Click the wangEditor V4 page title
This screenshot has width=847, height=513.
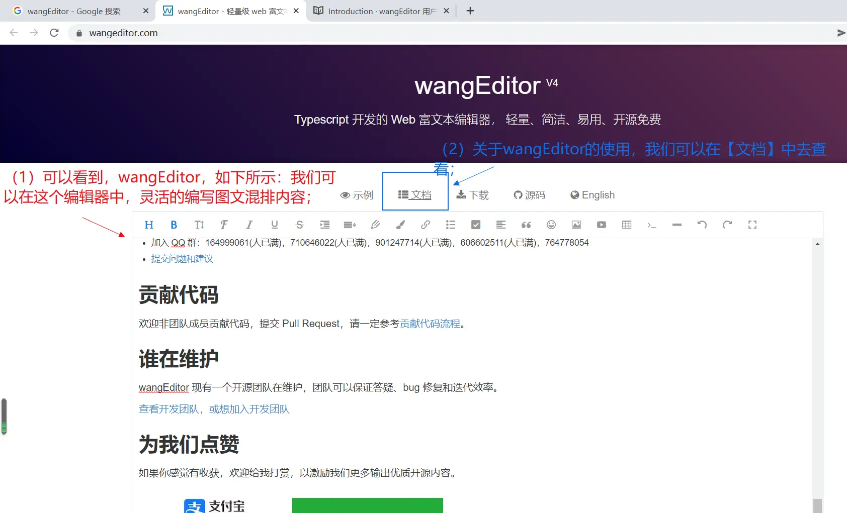[x=486, y=85]
